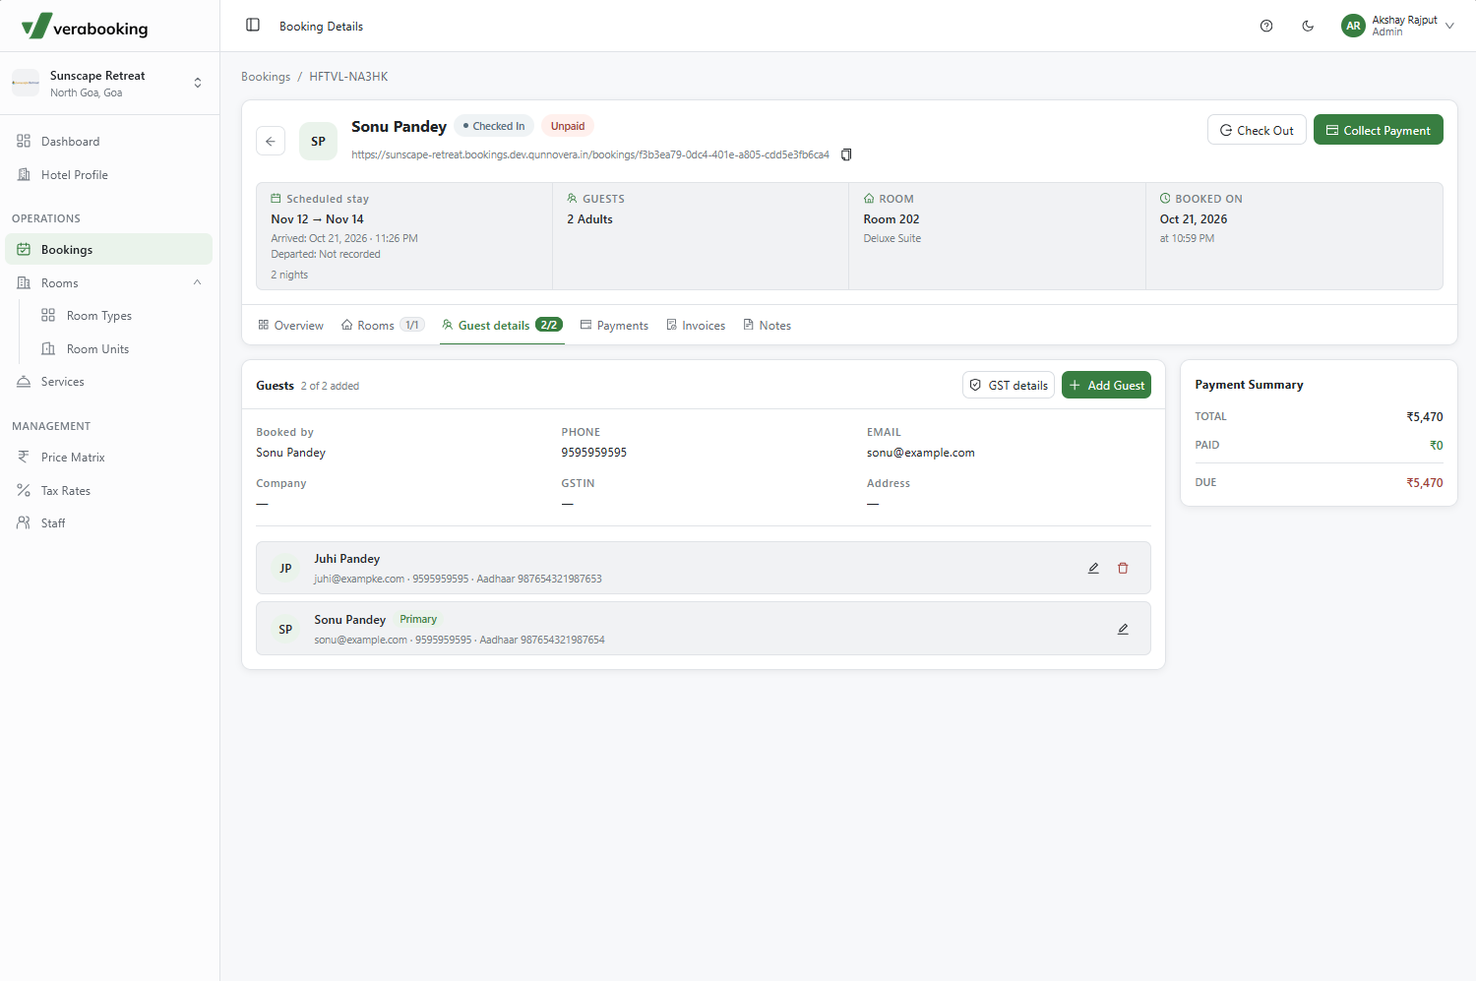The height and width of the screenshot is (981, 1476).
Task: Click the email sonu@example.com under Booked by
Action: 921,453
